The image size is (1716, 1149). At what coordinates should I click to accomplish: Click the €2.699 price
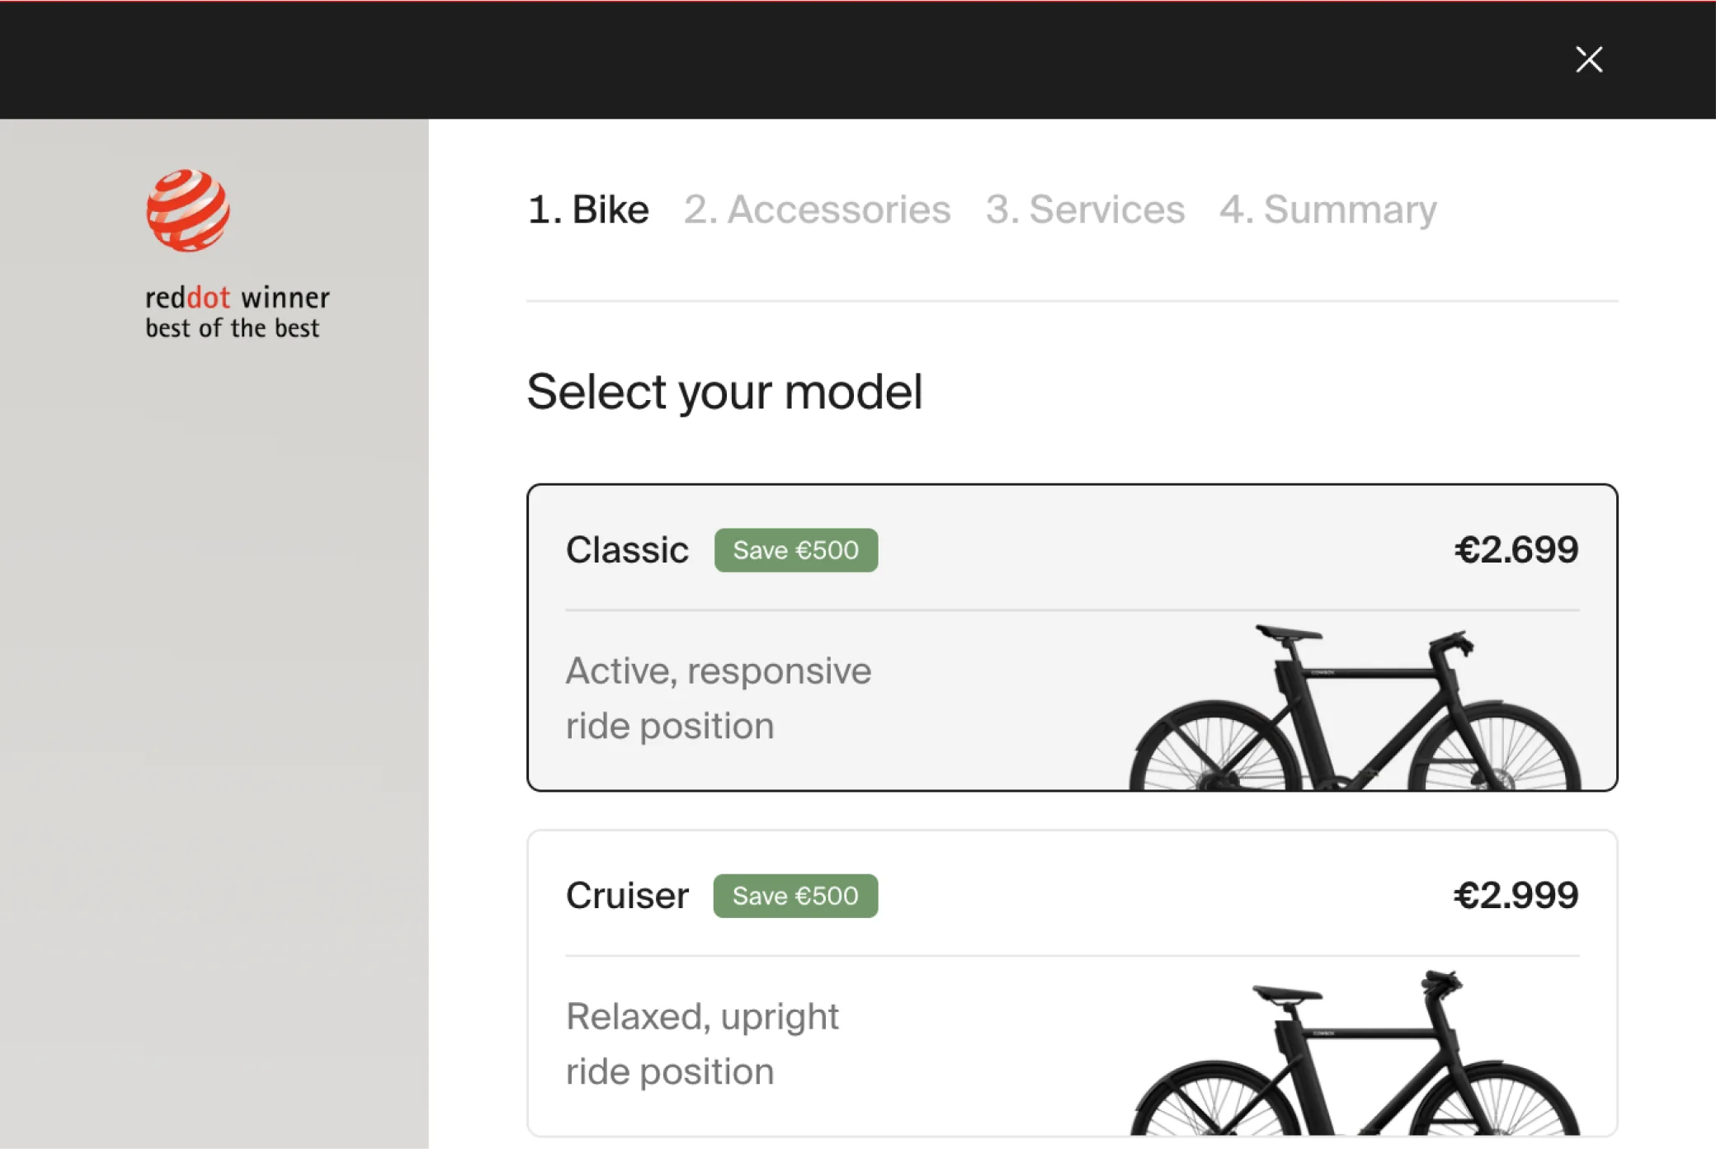1516,550
